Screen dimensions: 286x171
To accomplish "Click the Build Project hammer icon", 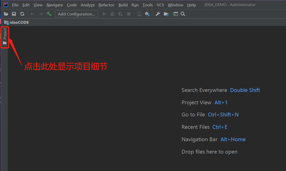I will (49, 14).
